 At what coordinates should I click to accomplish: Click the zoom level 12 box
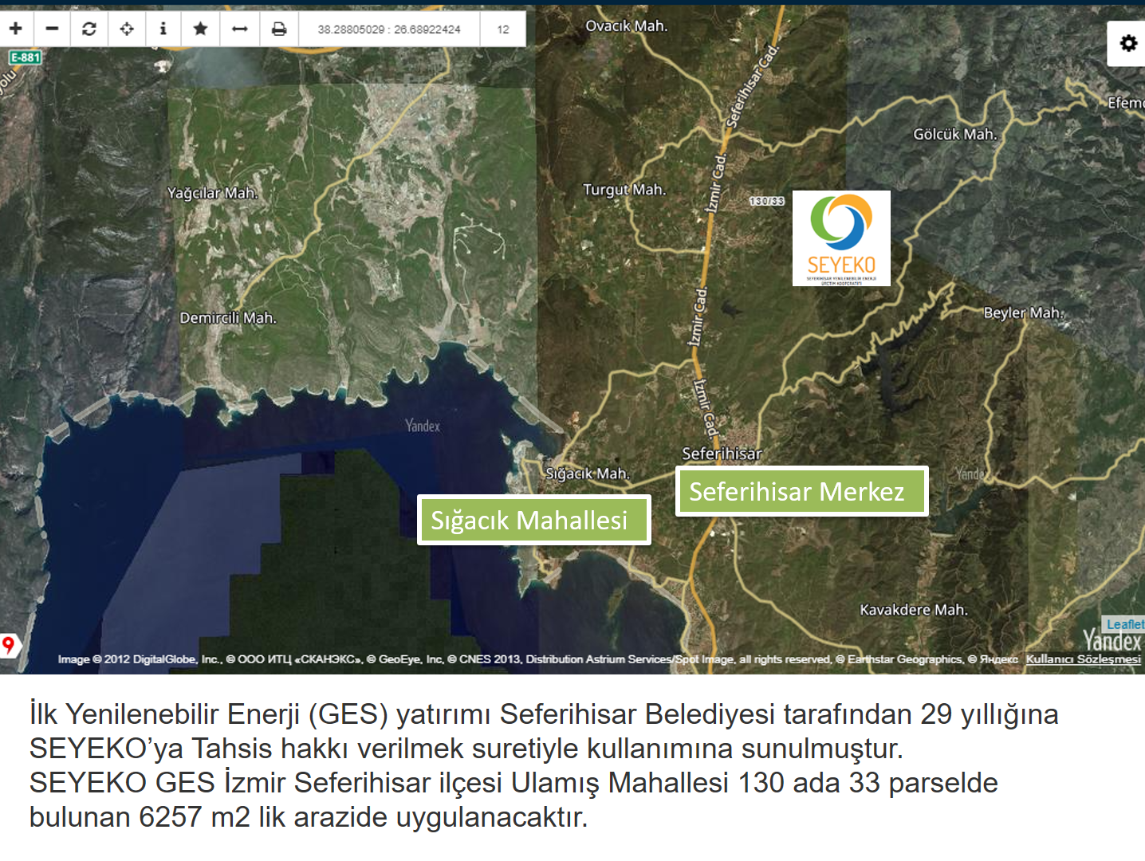[503, 29]
